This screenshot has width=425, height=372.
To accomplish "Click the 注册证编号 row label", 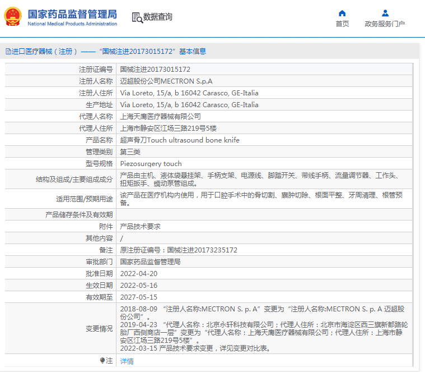I will pos(96,70).
